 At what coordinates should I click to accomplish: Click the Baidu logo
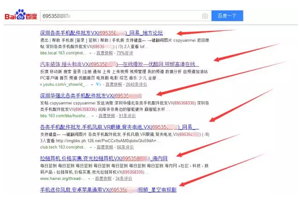coord(21,16)
